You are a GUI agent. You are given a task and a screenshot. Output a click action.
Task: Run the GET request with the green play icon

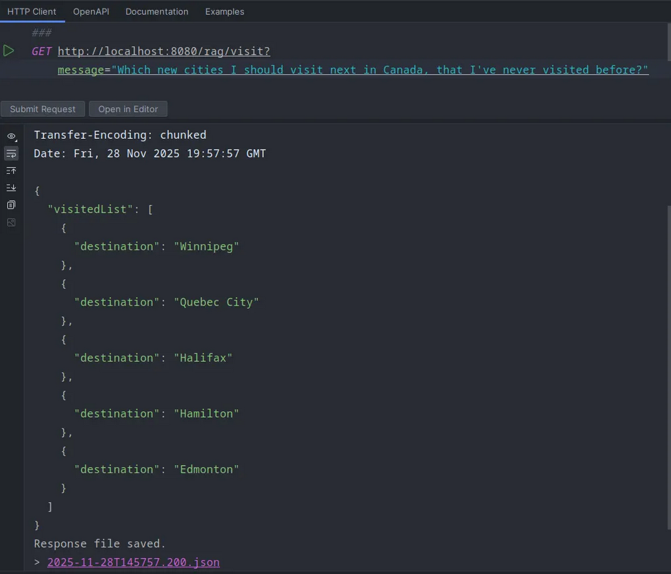coord(9,50)
